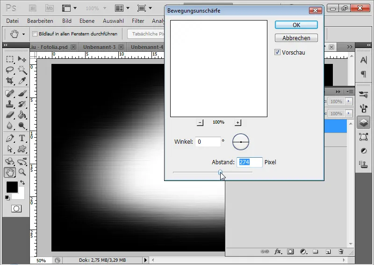Select the Lasso tool
Viewport: 374px width, 265px height.
[x=9, y=70]
